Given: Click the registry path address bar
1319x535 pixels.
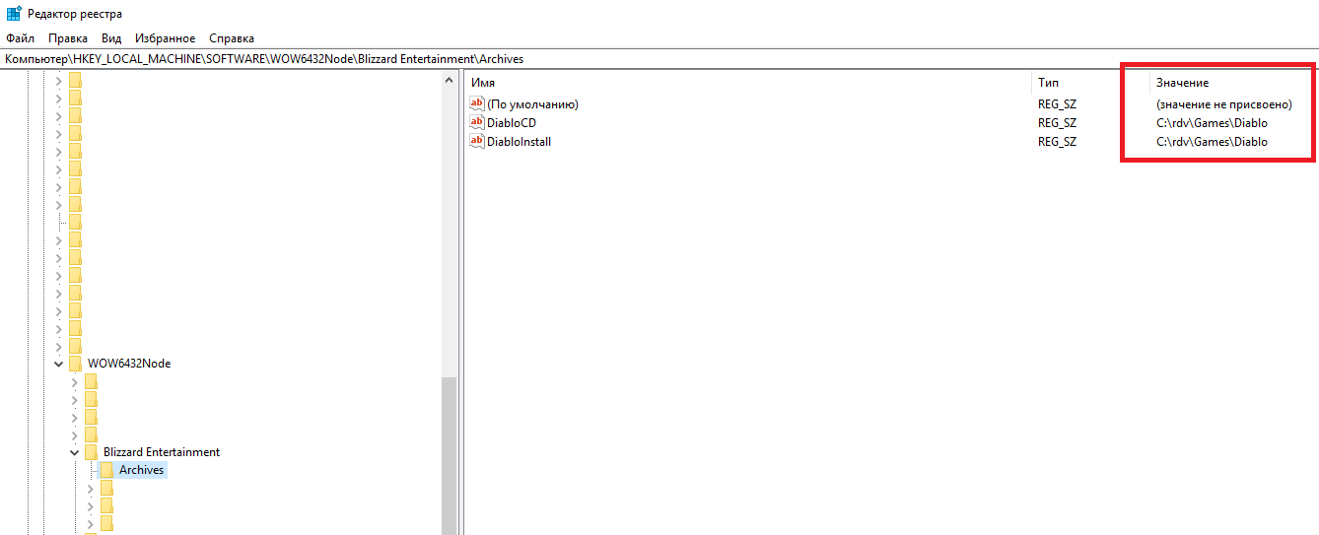Looking at the screenshot, I should pos(659,59).
